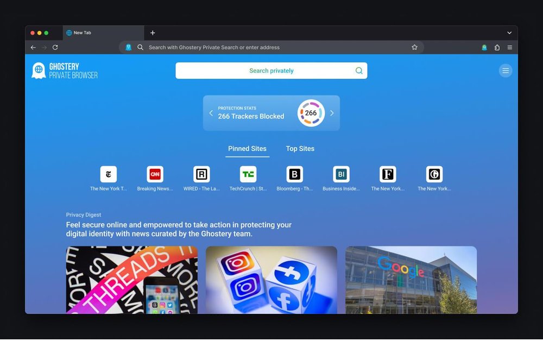
Task: Click the magnifier icon in the address bar
Action: tap(140, 47)
